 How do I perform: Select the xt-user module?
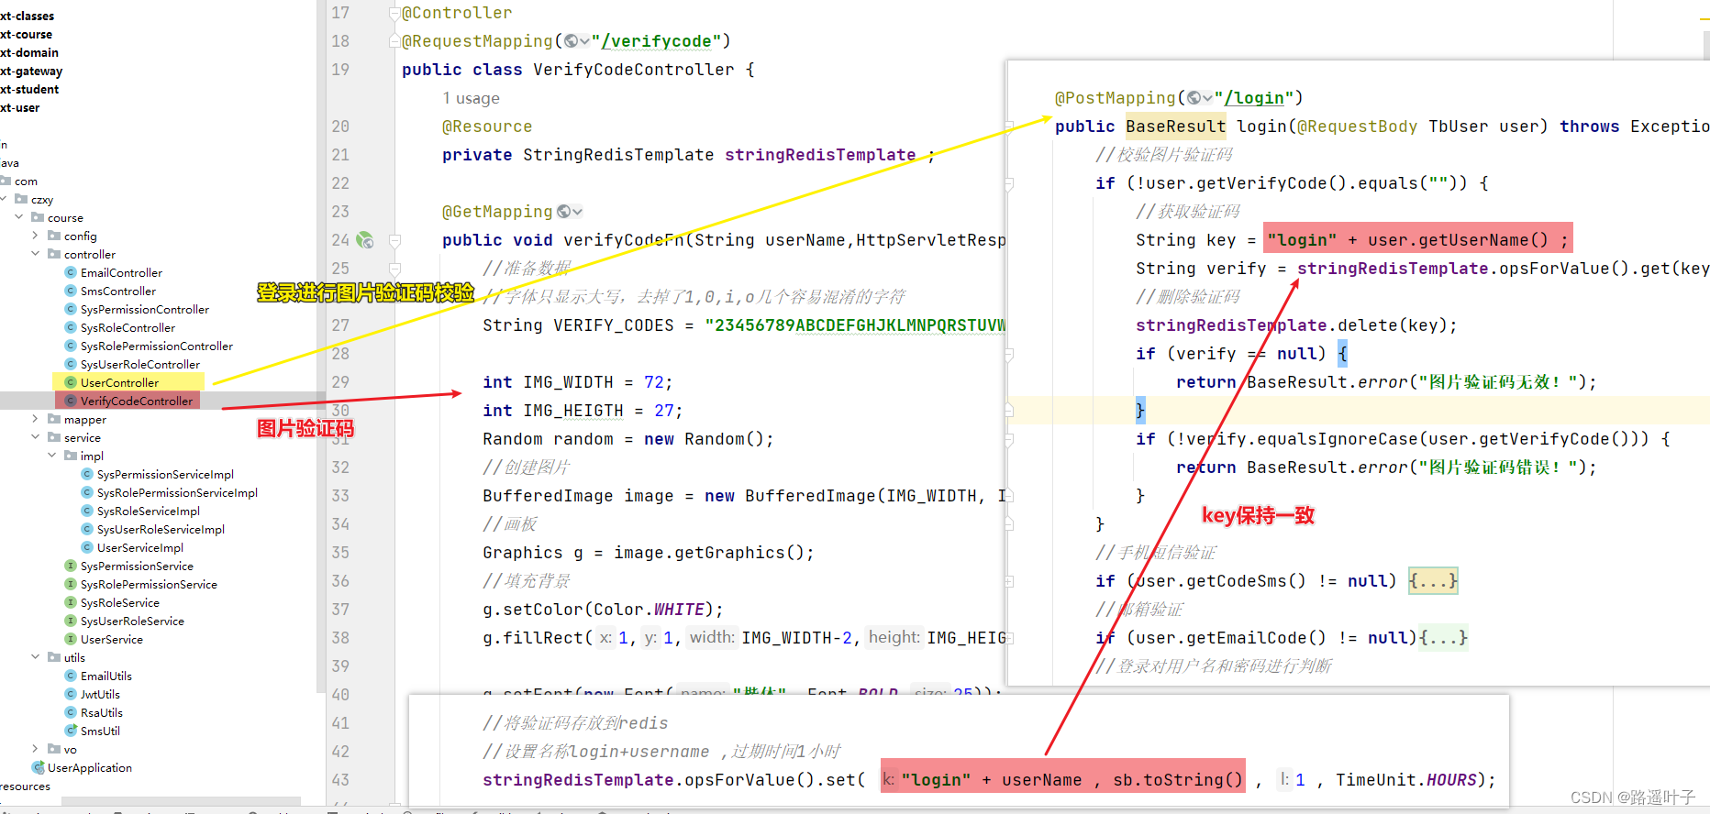click(x=20, y=107)
